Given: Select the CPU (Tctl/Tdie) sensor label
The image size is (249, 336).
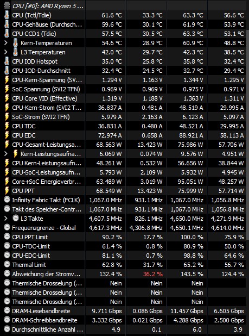Looking at the screenshot, I should click(31, 15).
